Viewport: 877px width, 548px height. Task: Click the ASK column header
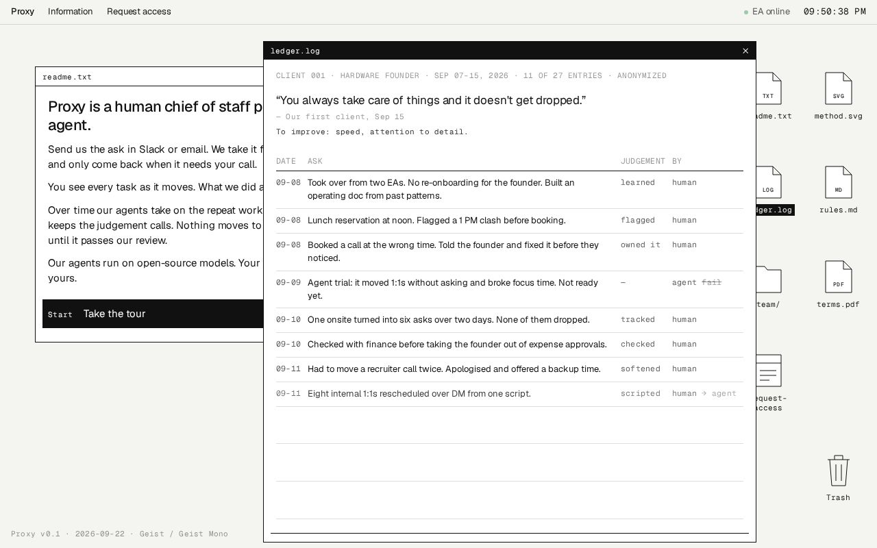[315, 161]
